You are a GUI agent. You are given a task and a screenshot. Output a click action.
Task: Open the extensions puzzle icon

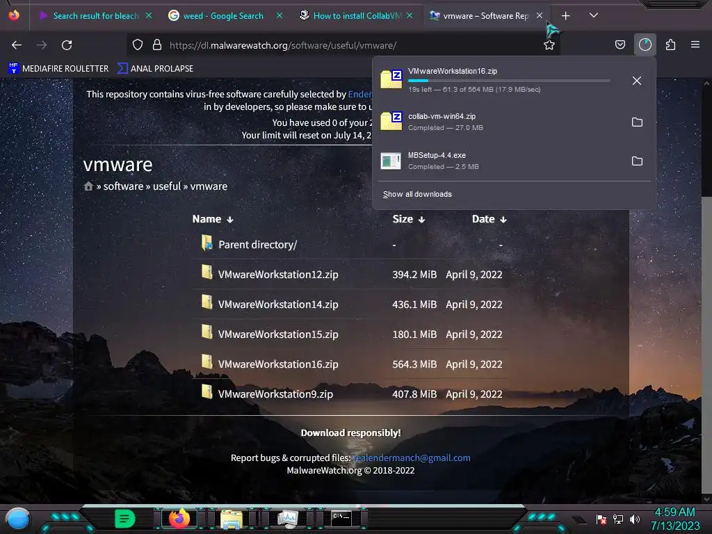tap(670, 44)
